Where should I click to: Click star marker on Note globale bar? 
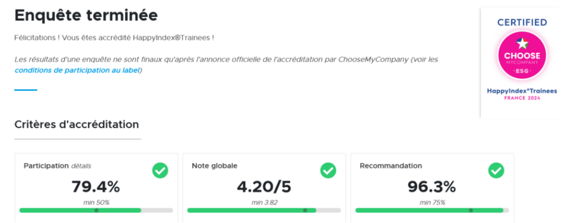pos(305,210)
